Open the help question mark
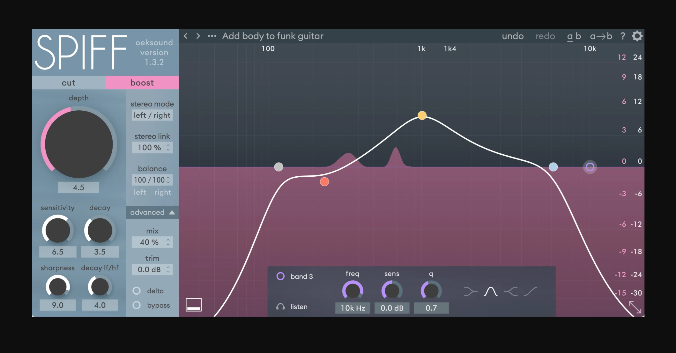 tap(622, 36)
